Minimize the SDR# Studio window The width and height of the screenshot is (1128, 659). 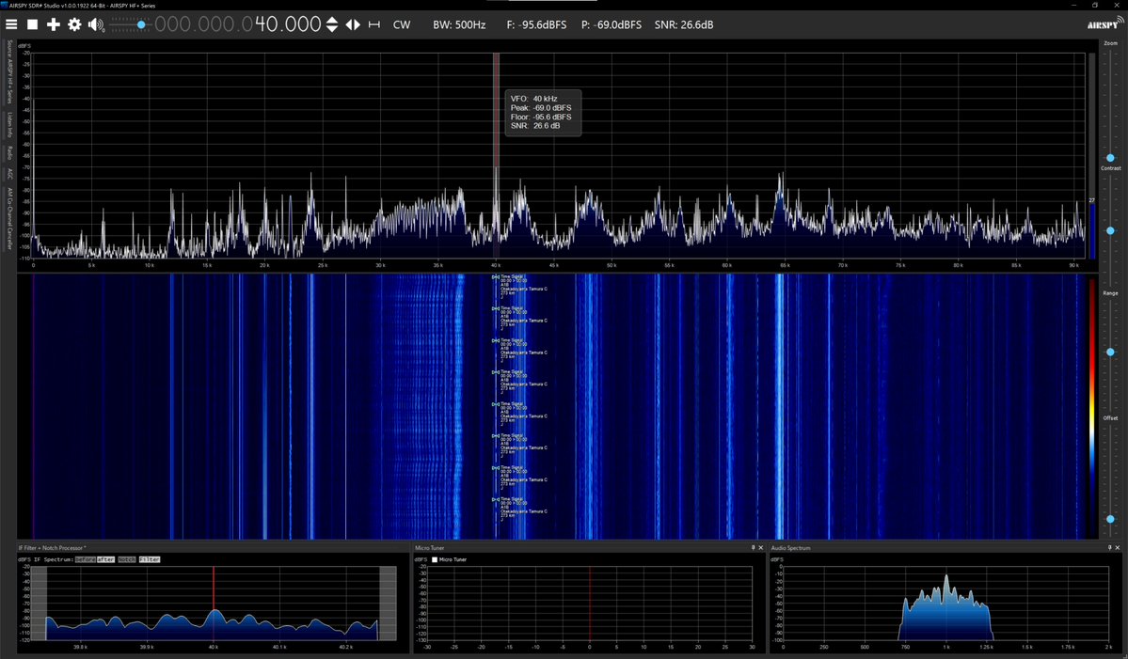[1073, 5]
